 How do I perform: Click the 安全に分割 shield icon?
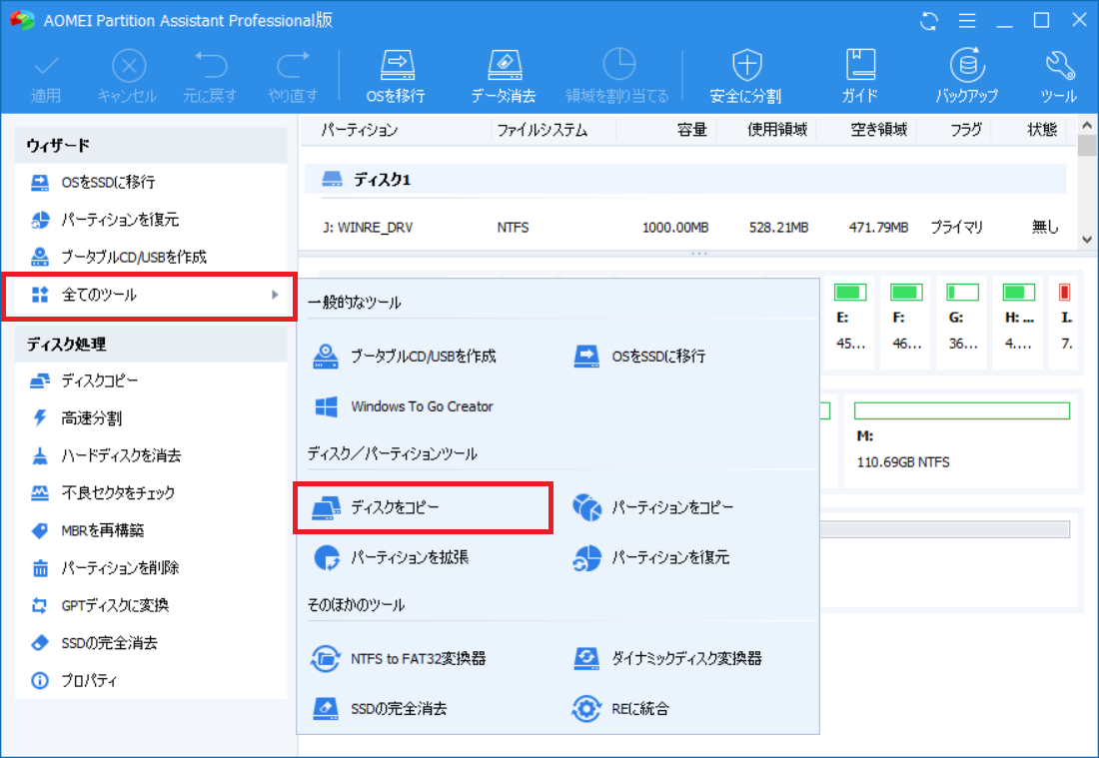[745, 76]
